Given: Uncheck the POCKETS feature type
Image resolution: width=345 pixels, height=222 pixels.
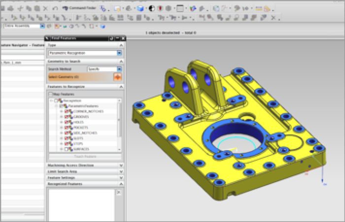Looking at the screenshot, I should [x=67, y=127].
